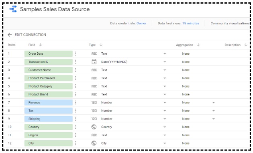The image size is (253, 153).
Task: Sort by the Type column arrow
Action: point(101,45)
